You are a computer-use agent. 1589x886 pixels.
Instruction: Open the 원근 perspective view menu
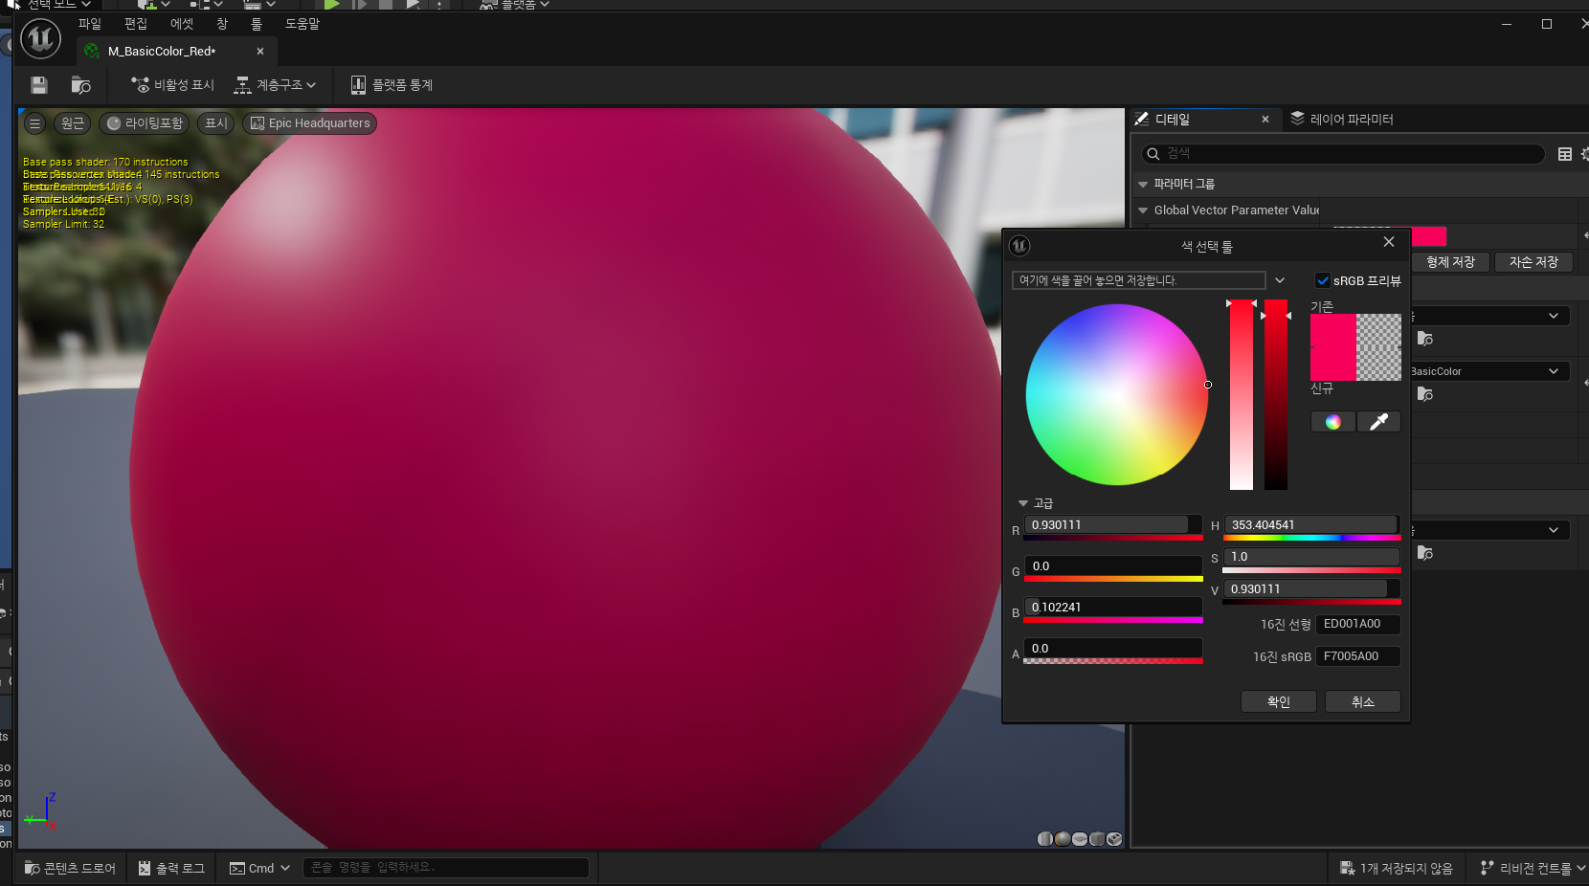(x=73, y=123)
